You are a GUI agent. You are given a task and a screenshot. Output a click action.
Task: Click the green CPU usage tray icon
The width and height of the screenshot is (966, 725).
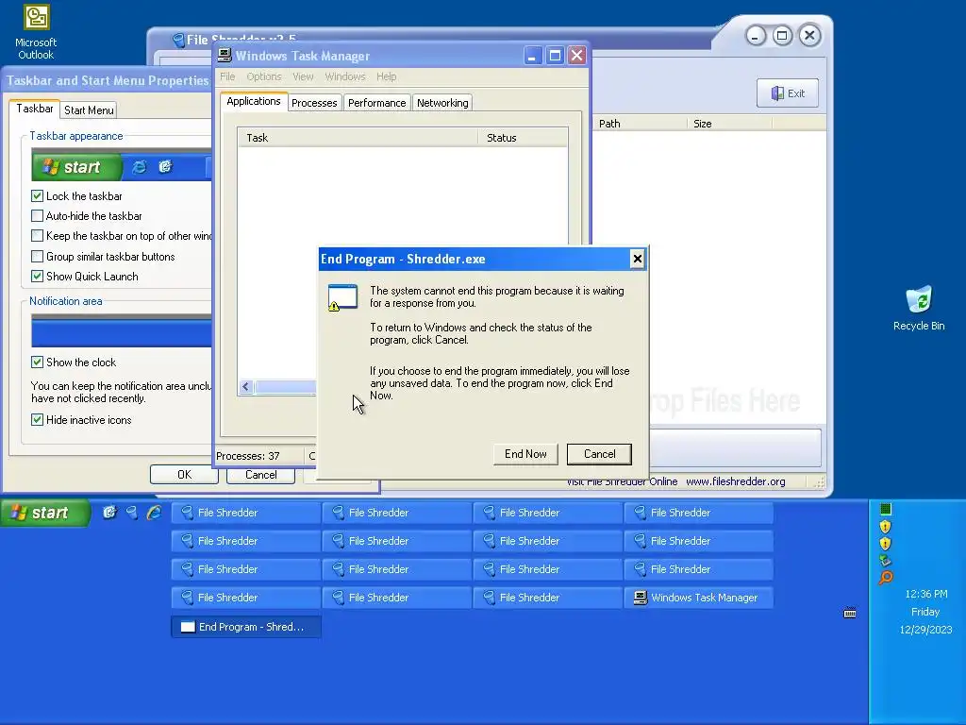coord(885,509)
